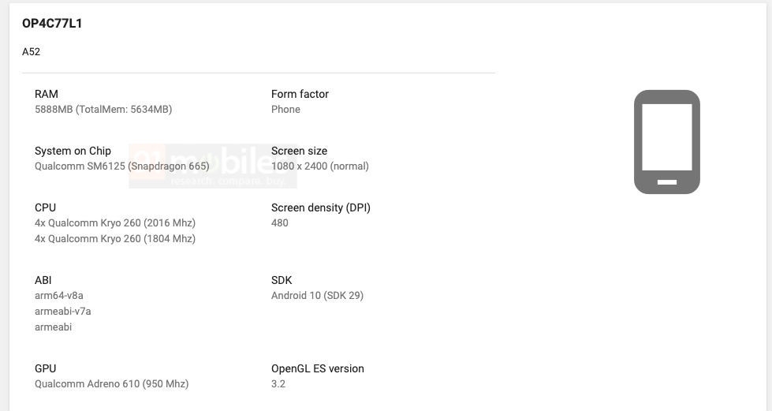
Task: Select the Kryo 260 2016 Mhz line
Action: pyautogui.click(x=115, y=223)
